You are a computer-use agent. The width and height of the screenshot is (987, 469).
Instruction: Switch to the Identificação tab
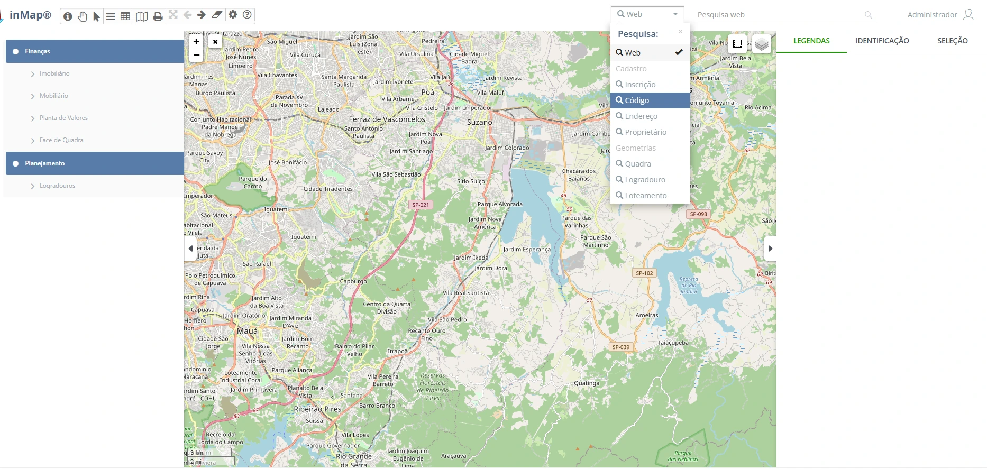[882, 41]
